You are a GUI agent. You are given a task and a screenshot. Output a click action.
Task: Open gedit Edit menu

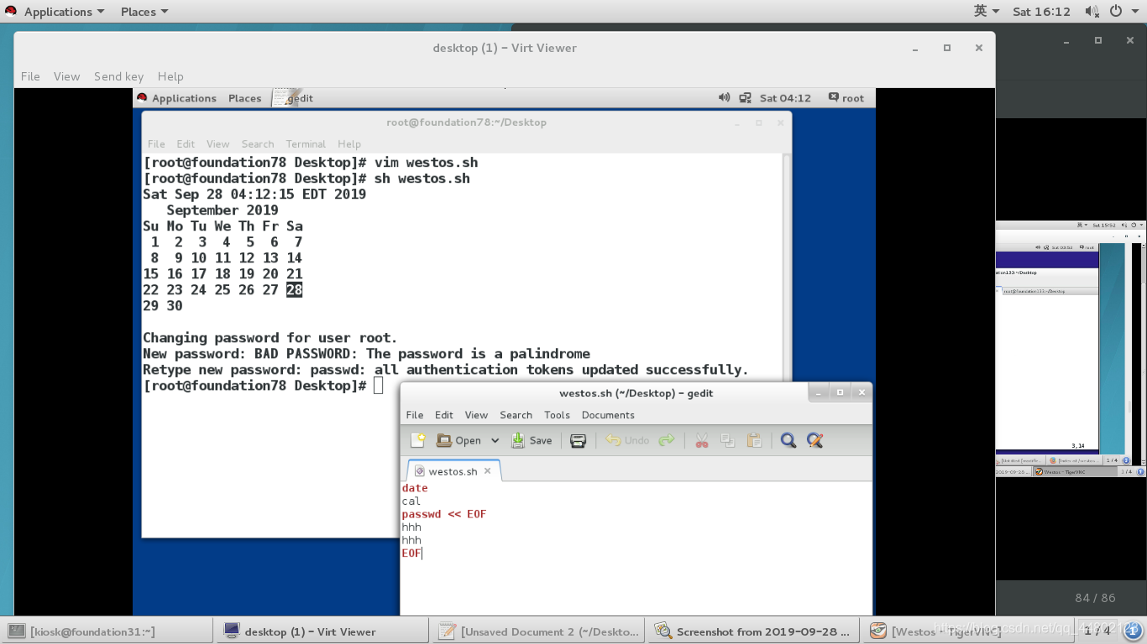pyautogui.click(x=444, y=415)
